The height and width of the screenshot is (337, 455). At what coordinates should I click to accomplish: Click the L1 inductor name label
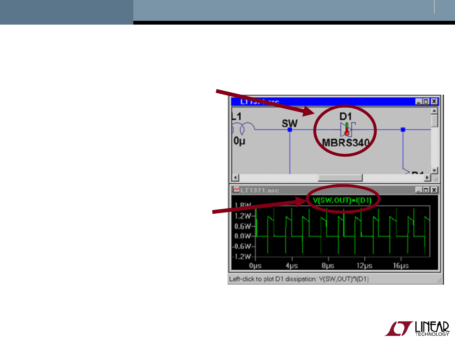(237, 116)
